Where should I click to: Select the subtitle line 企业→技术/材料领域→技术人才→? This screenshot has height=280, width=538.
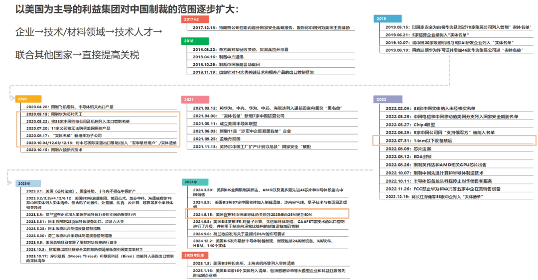[89, 32]
